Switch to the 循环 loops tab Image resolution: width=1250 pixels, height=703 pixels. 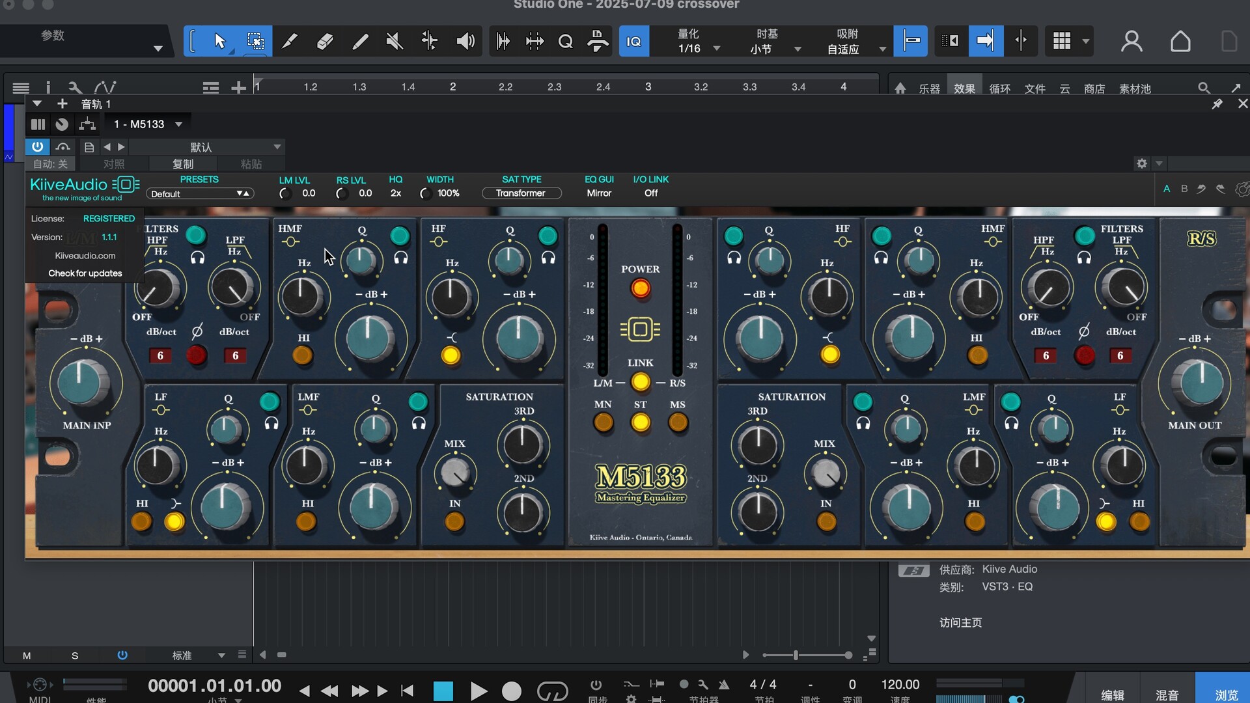(999, 89)
